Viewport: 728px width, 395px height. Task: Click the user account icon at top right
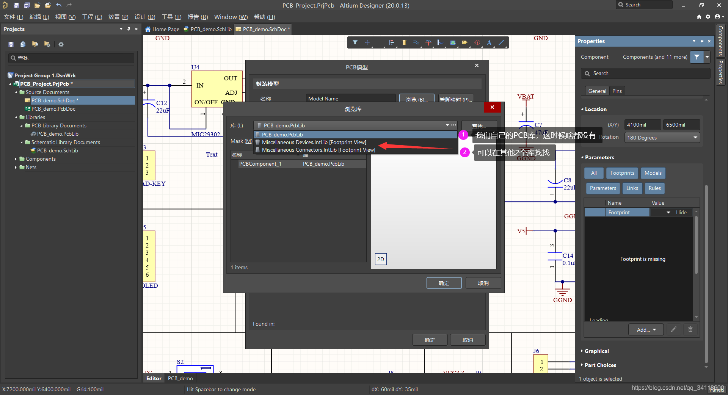717,17
